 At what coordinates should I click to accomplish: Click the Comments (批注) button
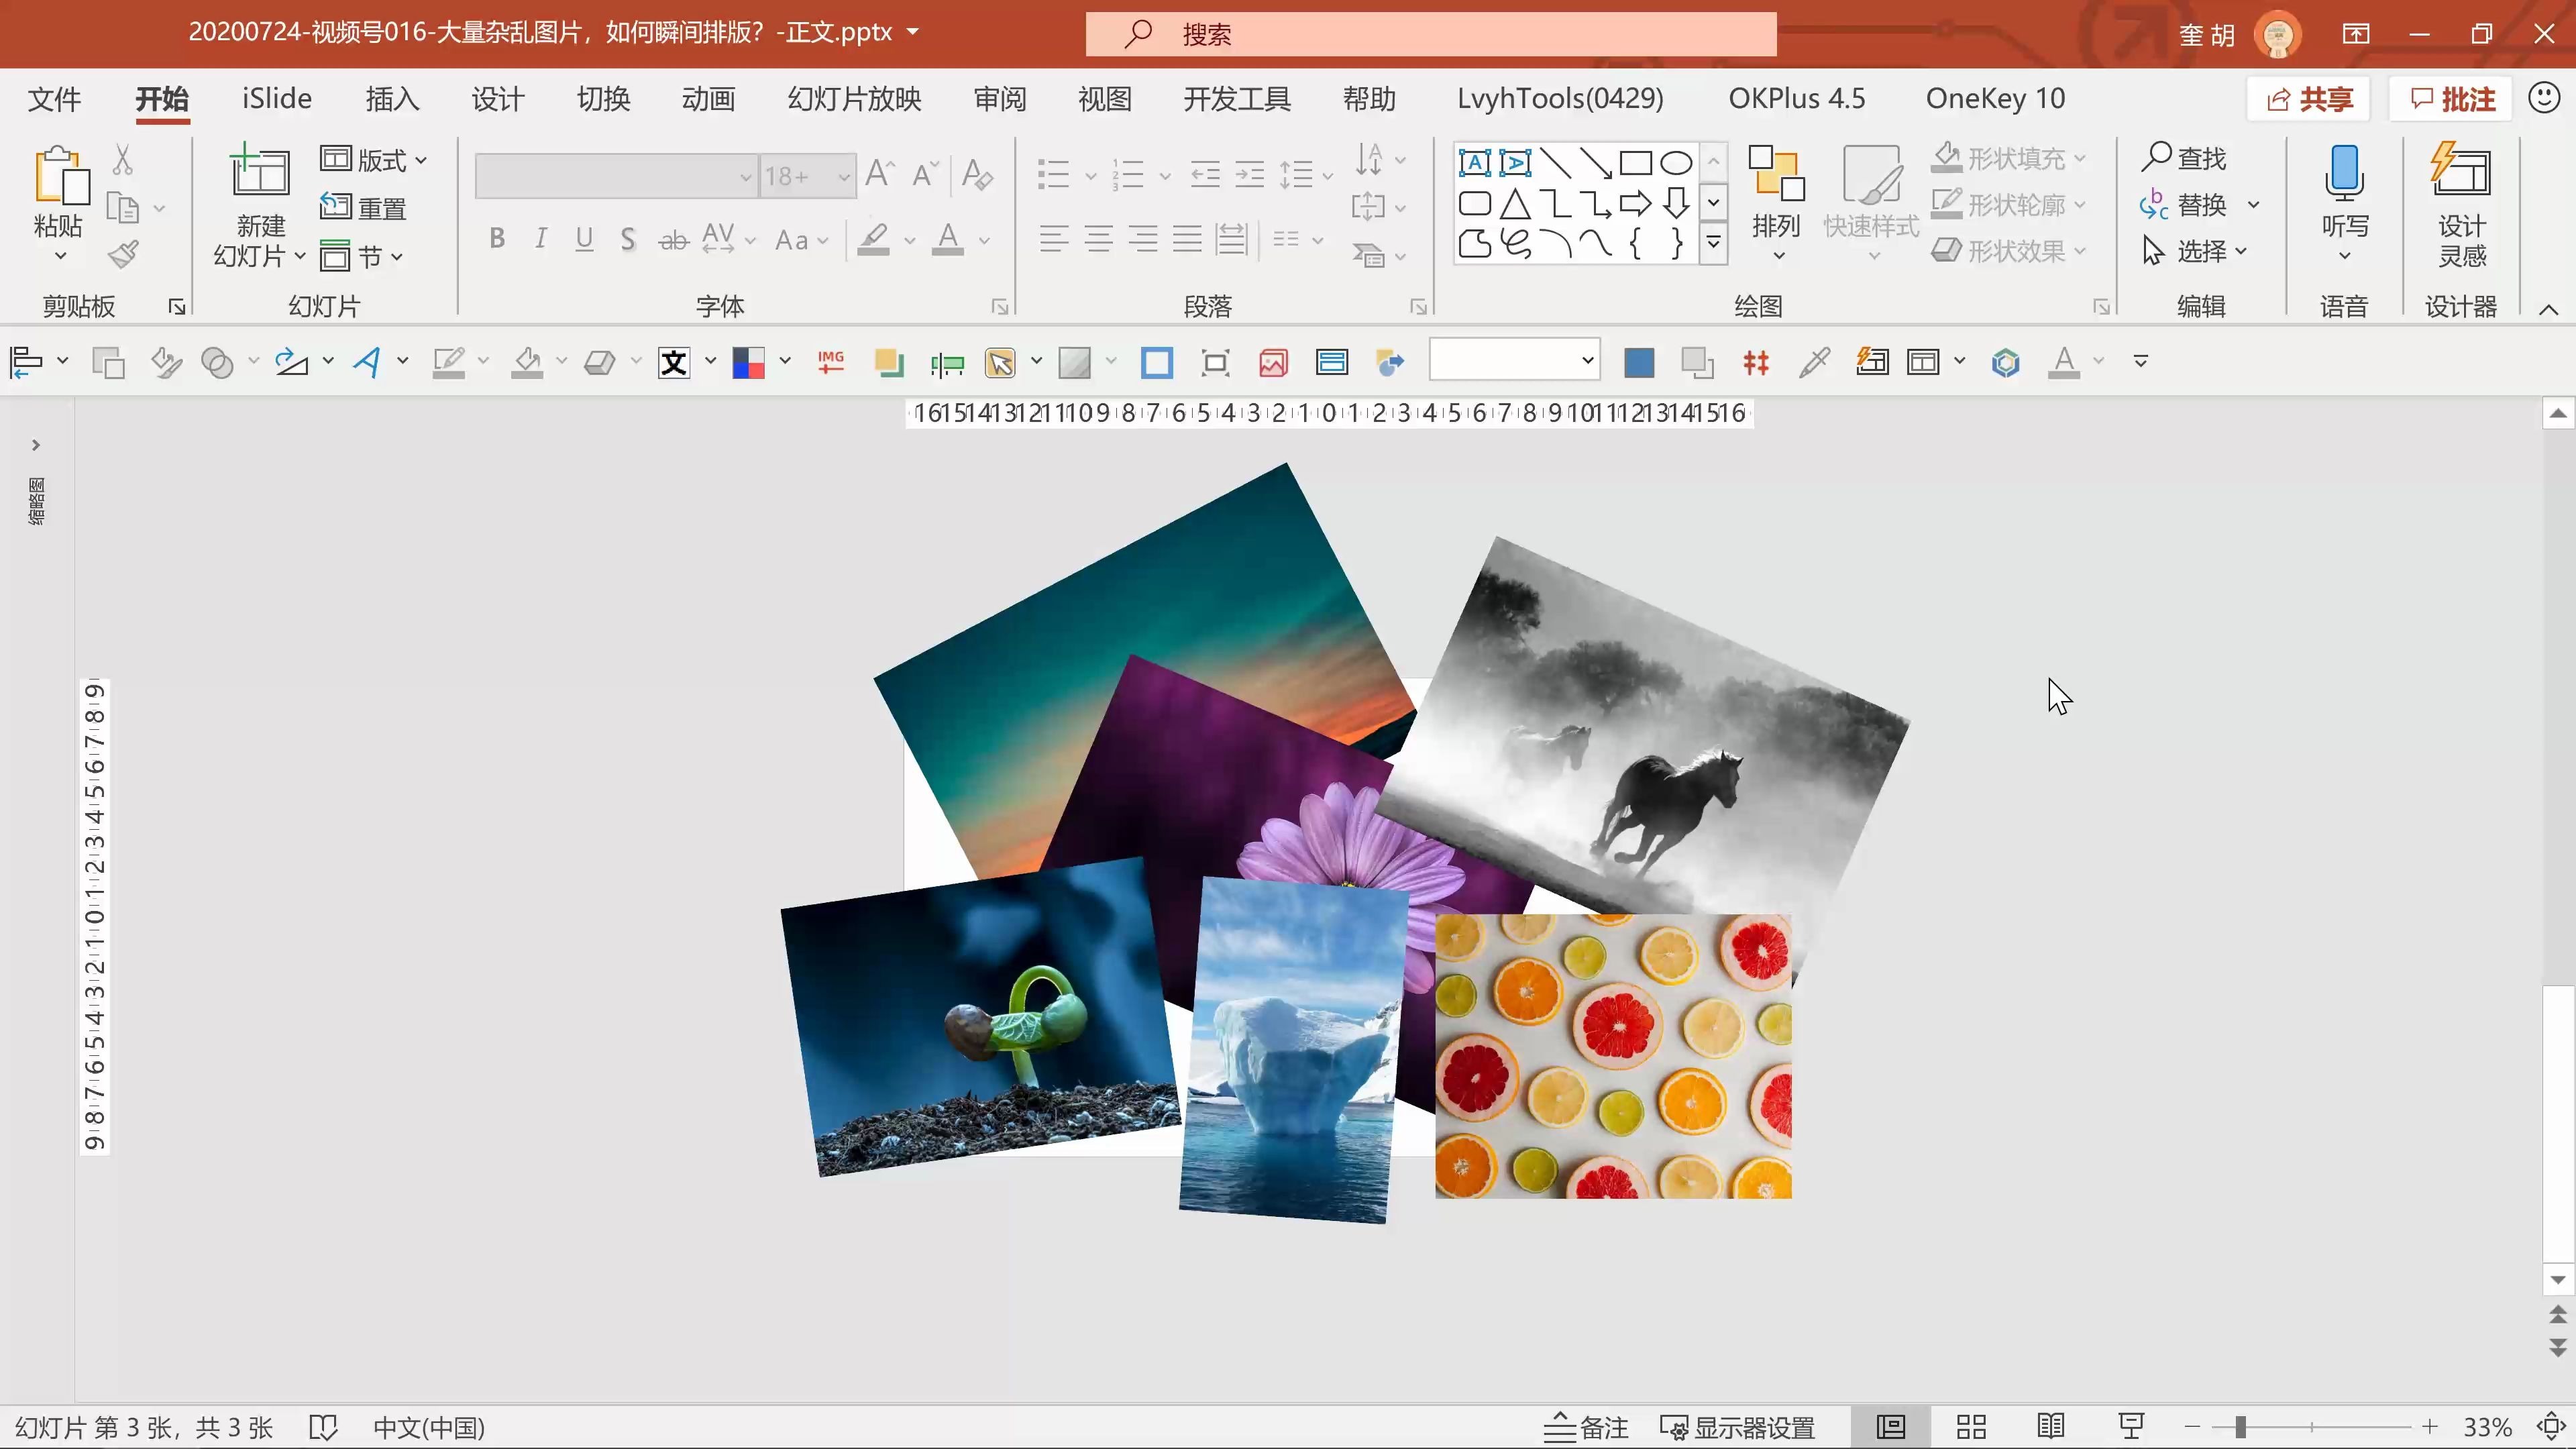pyautogui.click(x=2452, y=99)
